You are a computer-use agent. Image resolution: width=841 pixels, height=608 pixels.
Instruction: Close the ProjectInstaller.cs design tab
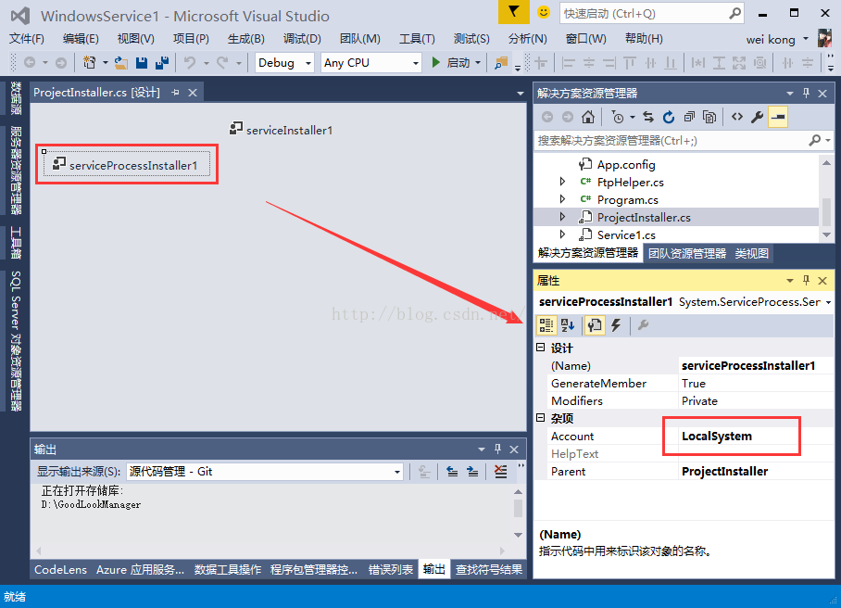(x=193, y=93)
